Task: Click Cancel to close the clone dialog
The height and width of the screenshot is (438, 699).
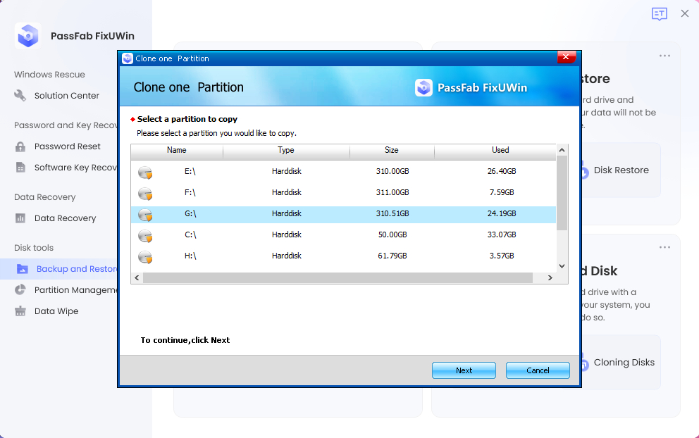Action: tap(538, 370)
